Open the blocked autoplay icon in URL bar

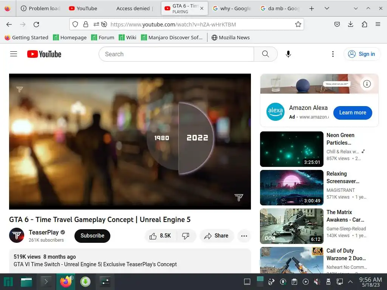(104, 24)
